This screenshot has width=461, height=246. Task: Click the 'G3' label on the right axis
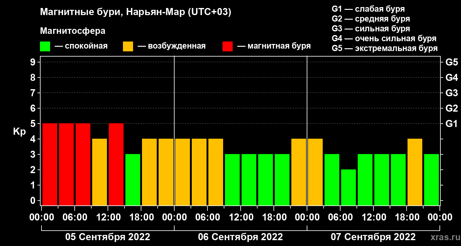coord(451,93)
